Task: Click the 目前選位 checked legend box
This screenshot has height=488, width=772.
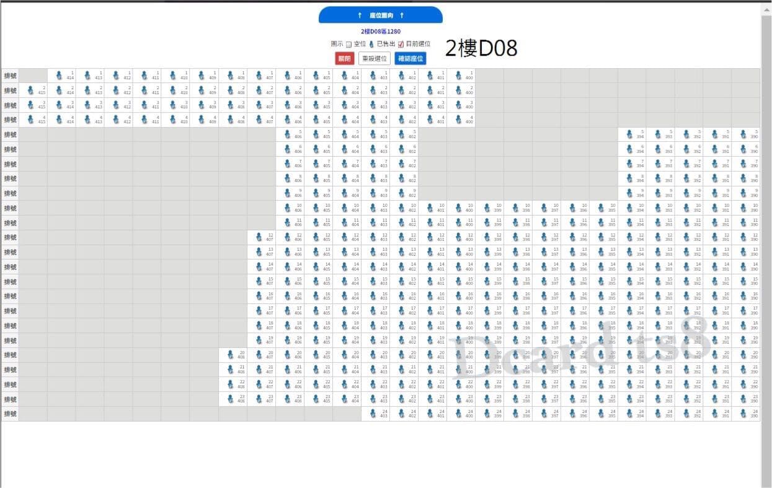Action: tap(401, 45)
